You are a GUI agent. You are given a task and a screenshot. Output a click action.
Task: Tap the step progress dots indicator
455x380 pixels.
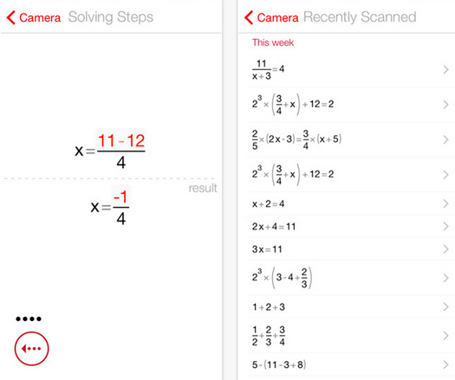coord(29,319)
